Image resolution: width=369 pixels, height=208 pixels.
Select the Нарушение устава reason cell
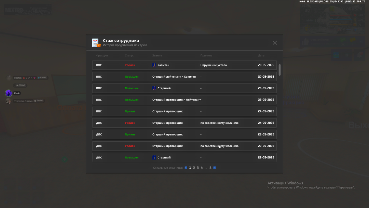pos(214,65)
